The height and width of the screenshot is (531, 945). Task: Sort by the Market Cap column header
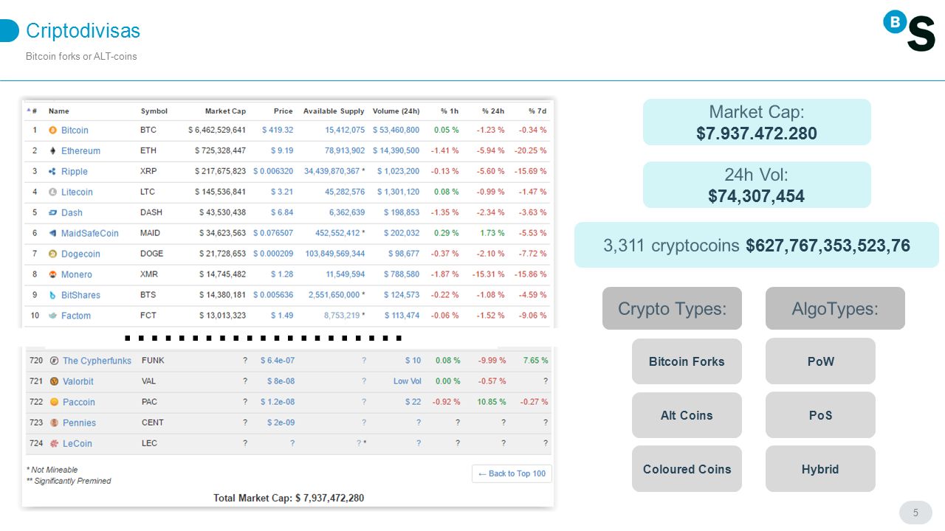pyautogui.click(x=225, y=111)
